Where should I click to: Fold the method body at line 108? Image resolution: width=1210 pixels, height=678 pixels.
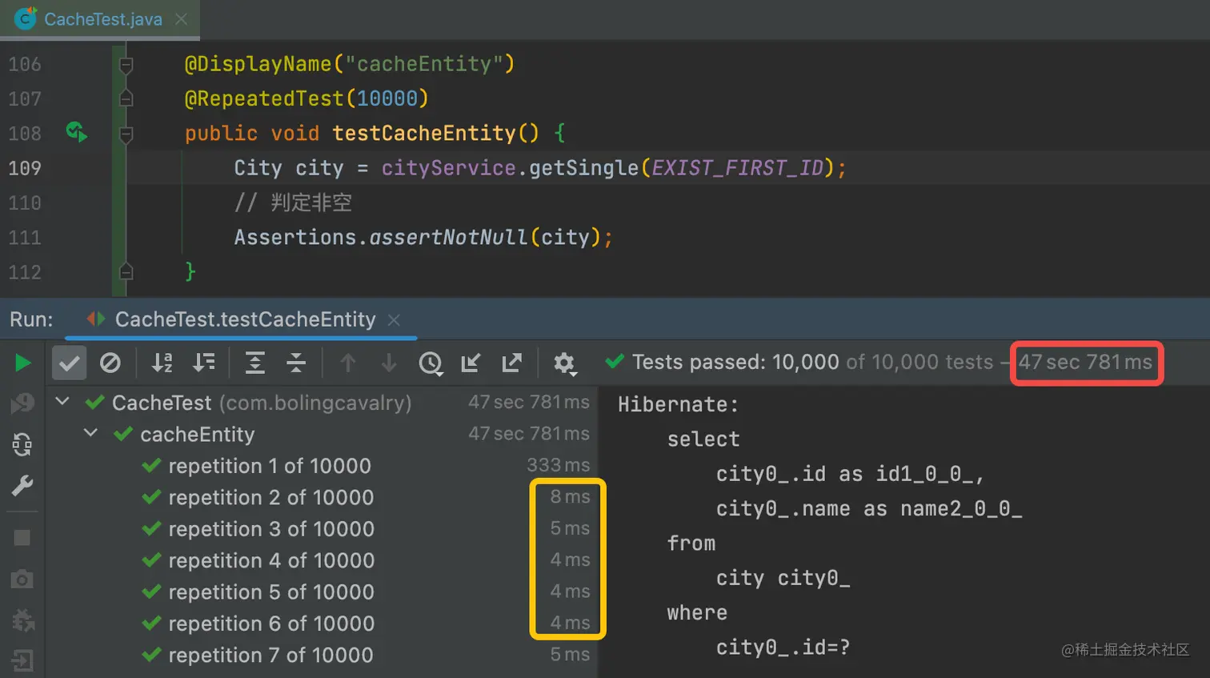(126, 133)
